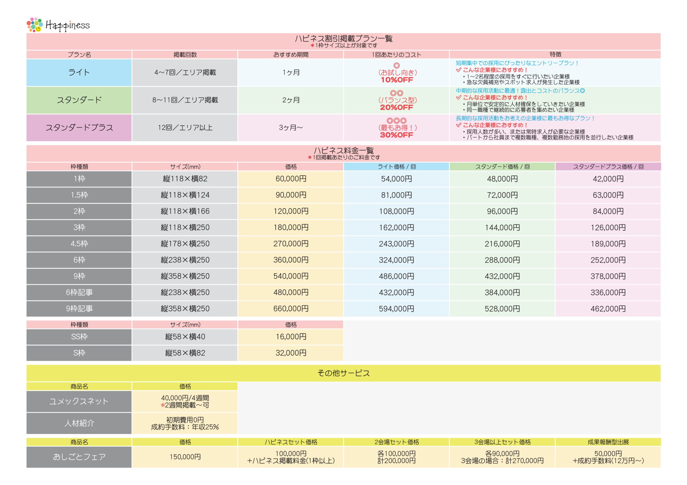687x485 pixels.
Task: Click the ユメックスネット product cell
Action: click(79, 401)
